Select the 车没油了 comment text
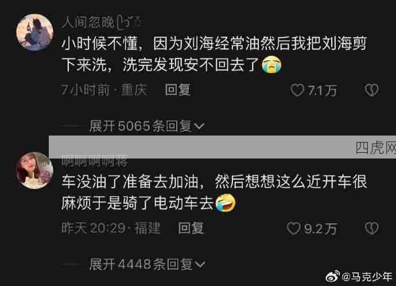The height and width of the screenshot is (286, 396). [x=214, y=192]
